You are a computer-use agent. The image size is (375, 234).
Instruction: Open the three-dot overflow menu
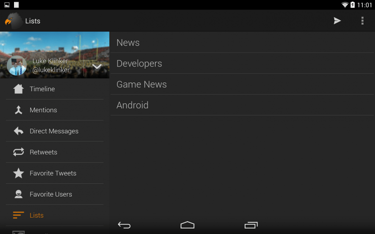(x=362, y=21)
